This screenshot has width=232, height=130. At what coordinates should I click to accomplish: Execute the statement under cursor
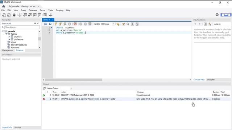61,24
